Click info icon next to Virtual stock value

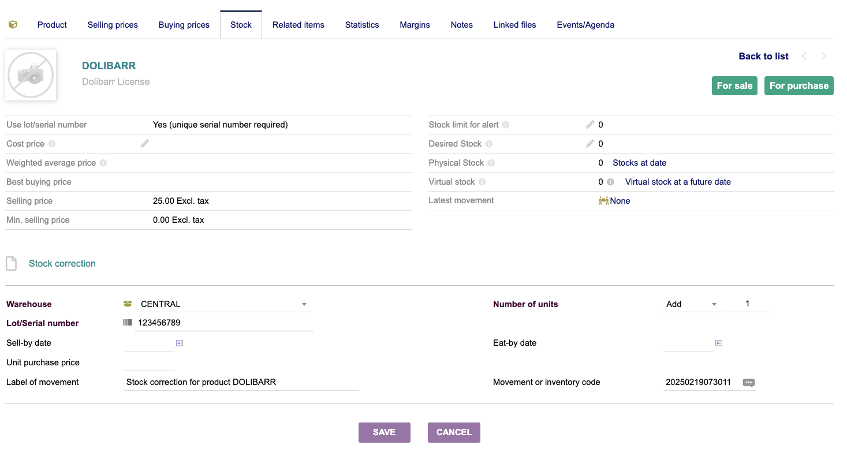610,182
